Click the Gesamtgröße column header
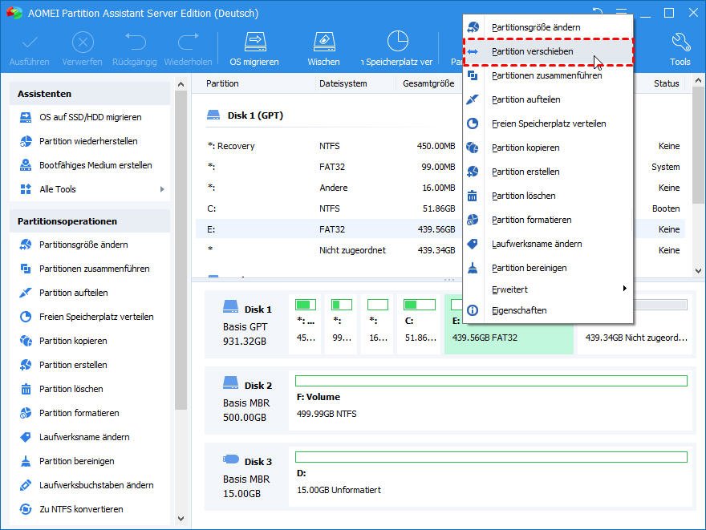Screen dimensions: 706x530 point(428,83)
